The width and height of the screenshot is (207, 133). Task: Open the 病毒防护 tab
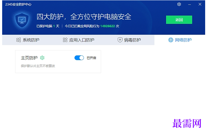coord(129,40)
